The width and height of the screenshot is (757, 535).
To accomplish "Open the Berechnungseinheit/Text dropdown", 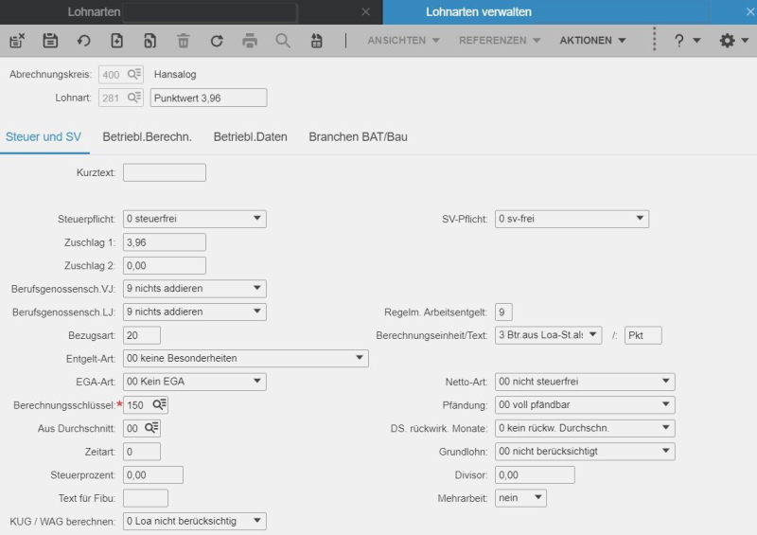I will (548, 335).
